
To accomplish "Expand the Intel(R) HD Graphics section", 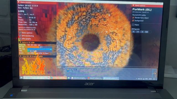I will [x=20, y=56].
